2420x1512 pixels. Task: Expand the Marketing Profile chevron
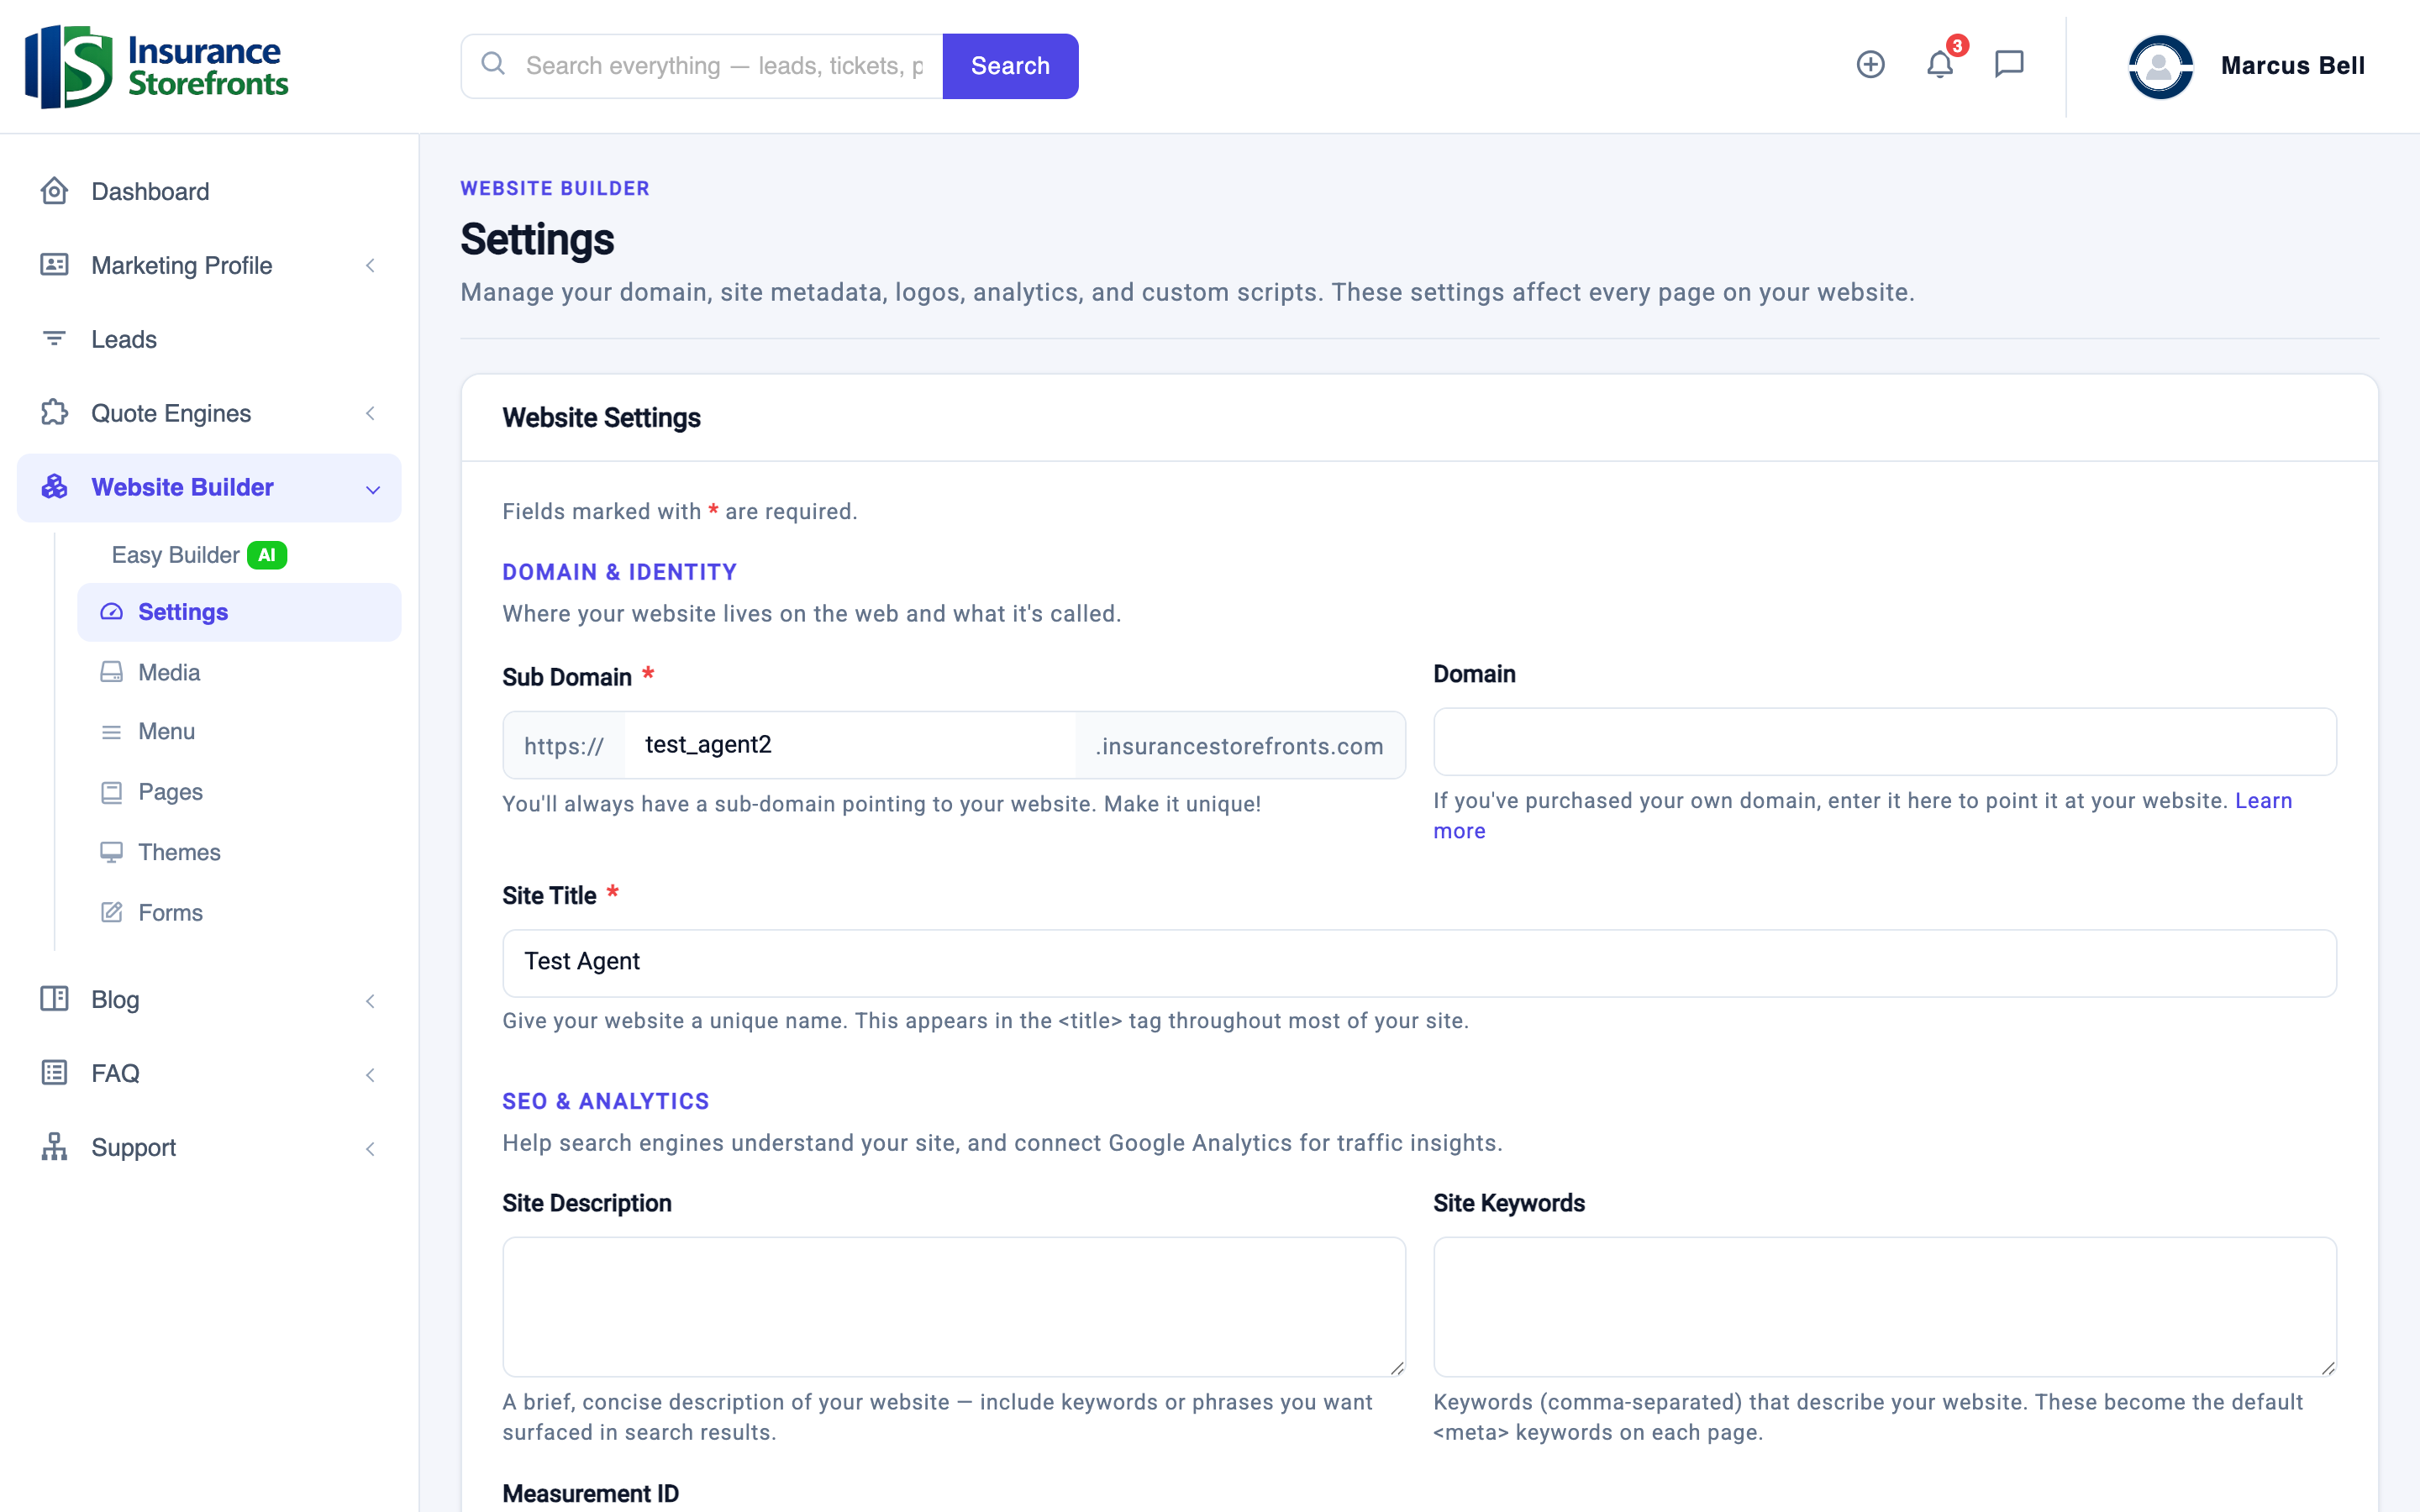point(370,265)
